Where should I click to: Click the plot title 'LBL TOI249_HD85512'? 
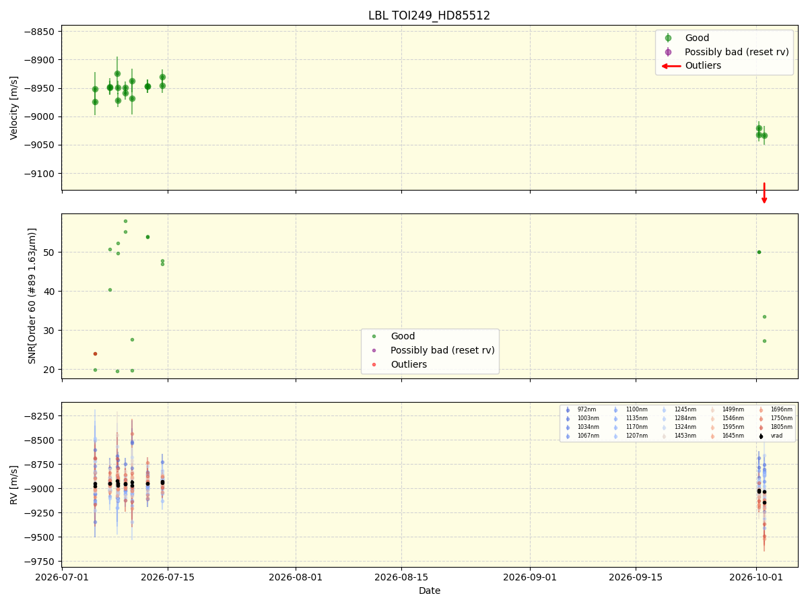click(429, 15)
